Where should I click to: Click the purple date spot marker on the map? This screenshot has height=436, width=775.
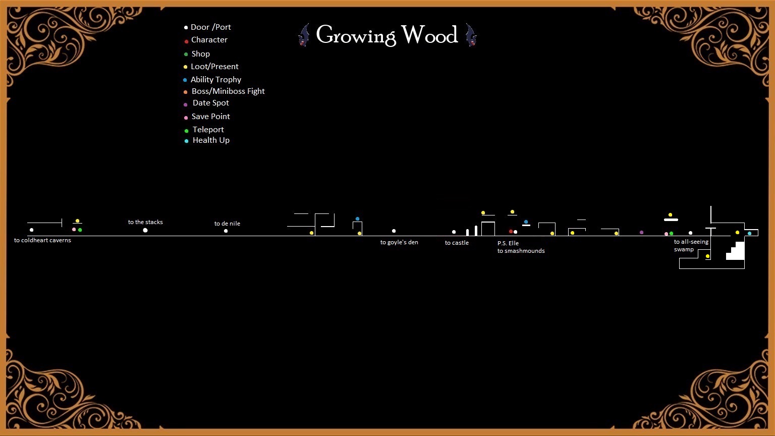(641, 233)
